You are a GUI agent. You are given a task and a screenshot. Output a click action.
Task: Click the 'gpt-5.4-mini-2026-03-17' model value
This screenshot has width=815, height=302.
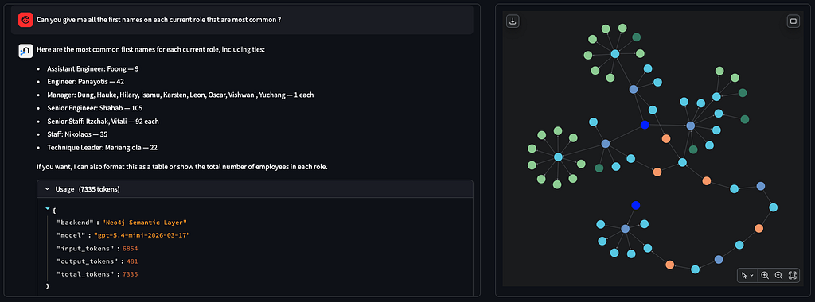click(x=142, y=235)
